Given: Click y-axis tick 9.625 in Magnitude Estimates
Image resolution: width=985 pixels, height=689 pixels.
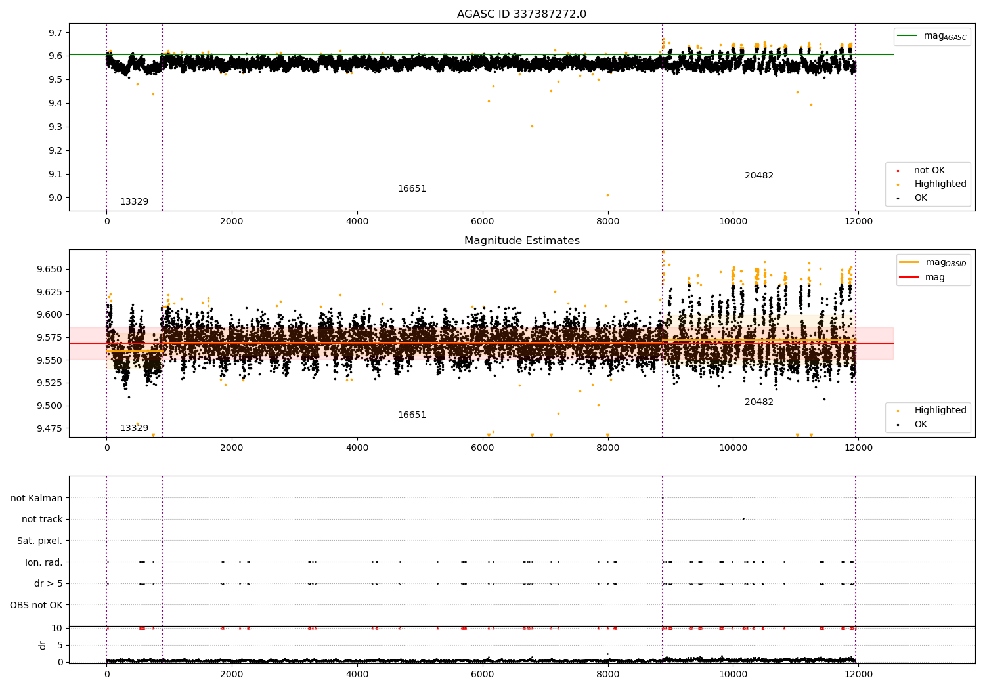Looking at the screenshot, I should click(51, 292).
